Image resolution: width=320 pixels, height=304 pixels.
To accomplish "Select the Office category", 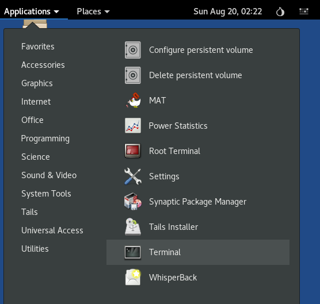I will 32,120.
